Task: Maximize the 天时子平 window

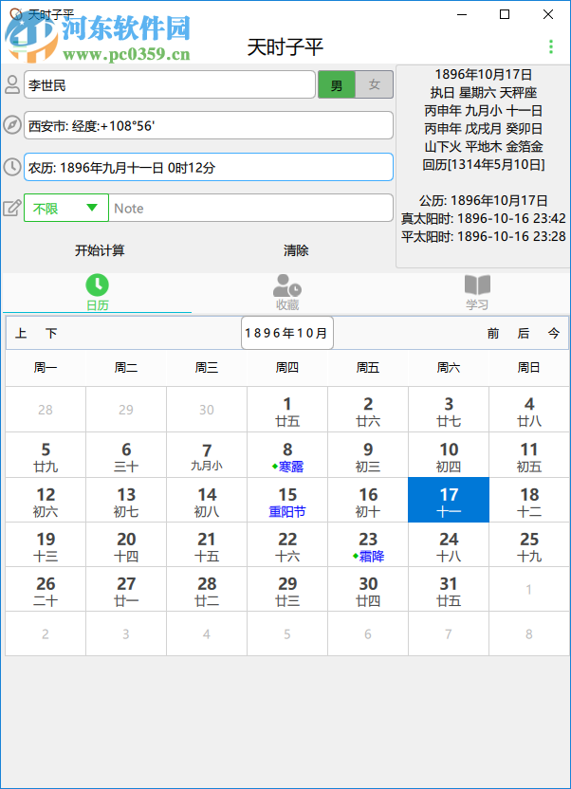Action: 505,14
